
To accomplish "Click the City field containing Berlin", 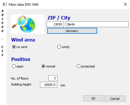I will [97, 24].
